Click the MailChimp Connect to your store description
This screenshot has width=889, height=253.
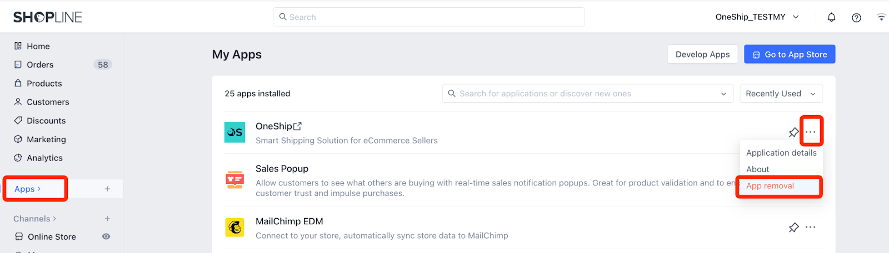pyautogui.click(x=382, y=236)
